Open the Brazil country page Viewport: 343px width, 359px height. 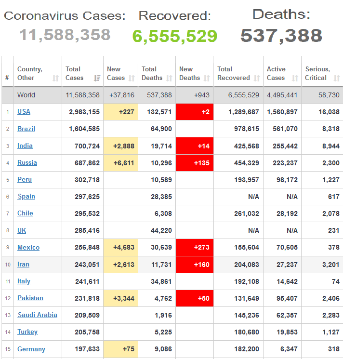tap(26, 129)
